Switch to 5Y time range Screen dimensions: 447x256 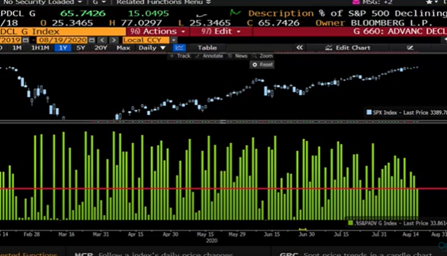(x=80, y=48)
